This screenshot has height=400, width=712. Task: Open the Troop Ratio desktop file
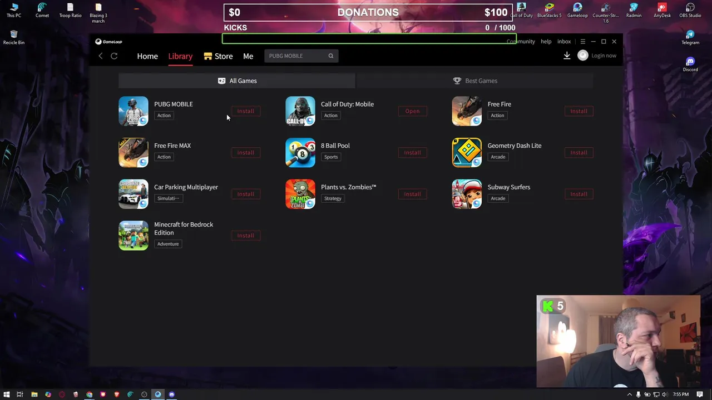pos(70,10)
